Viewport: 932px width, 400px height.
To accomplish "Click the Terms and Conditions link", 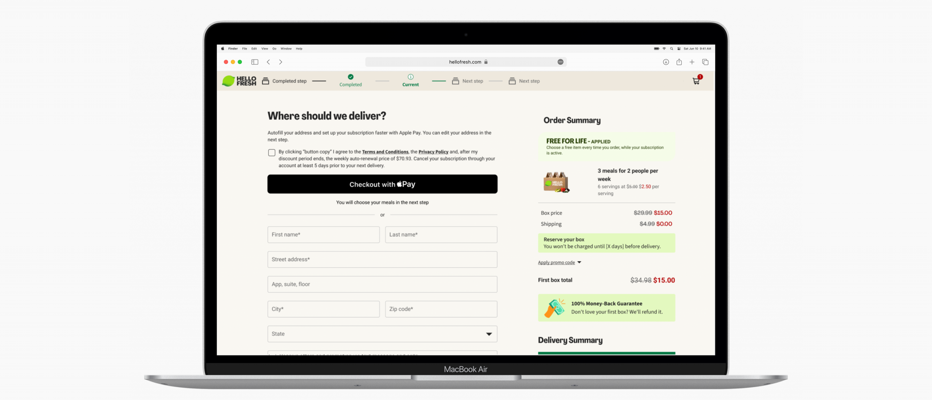I will [385, 152].
